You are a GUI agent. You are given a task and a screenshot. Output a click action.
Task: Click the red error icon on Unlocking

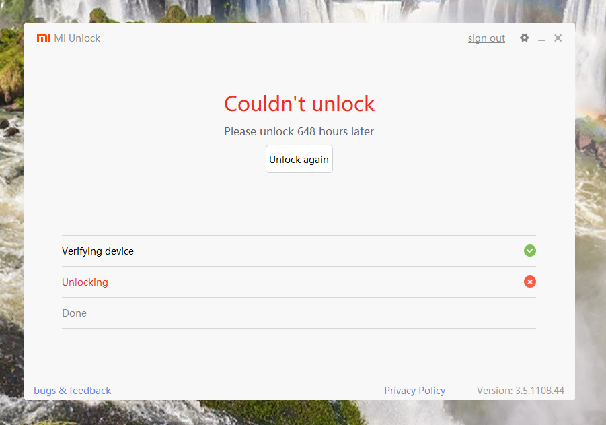(x=530, y=282)
